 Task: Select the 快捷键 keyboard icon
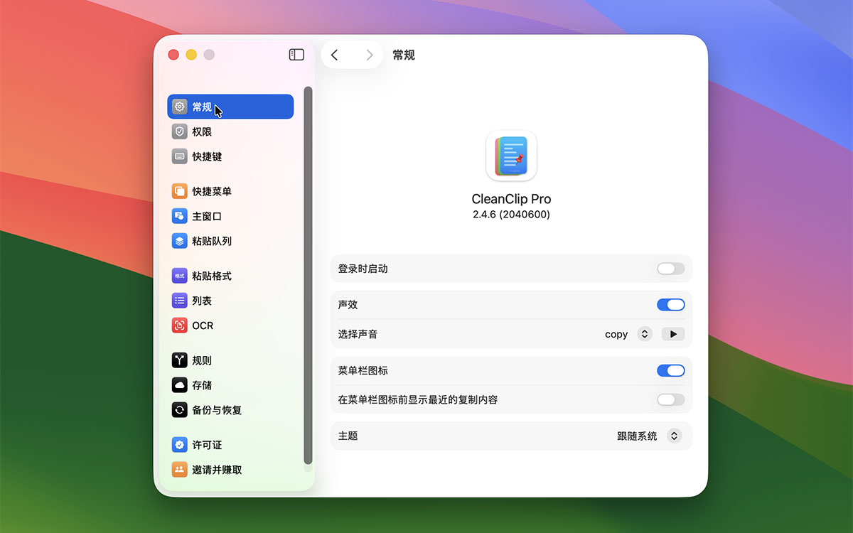[x=180, y=156]
